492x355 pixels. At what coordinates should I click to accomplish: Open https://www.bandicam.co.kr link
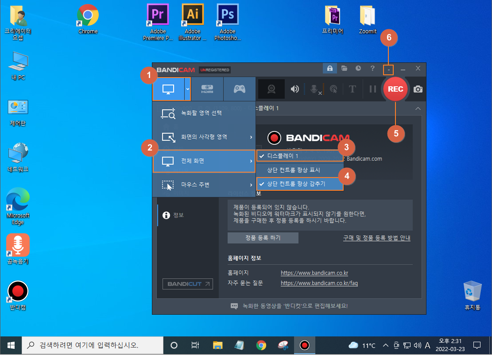click(314, 273)
